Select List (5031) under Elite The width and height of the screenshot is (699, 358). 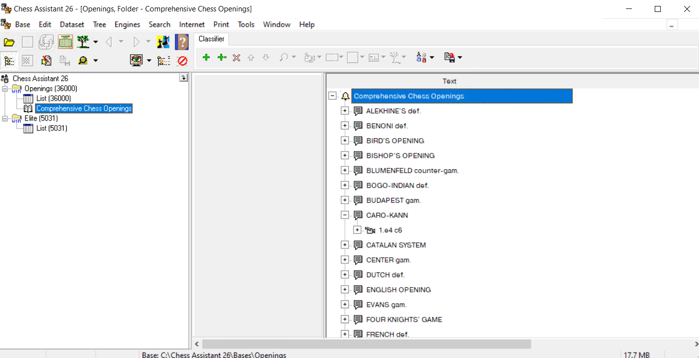(x=52, y=128)
